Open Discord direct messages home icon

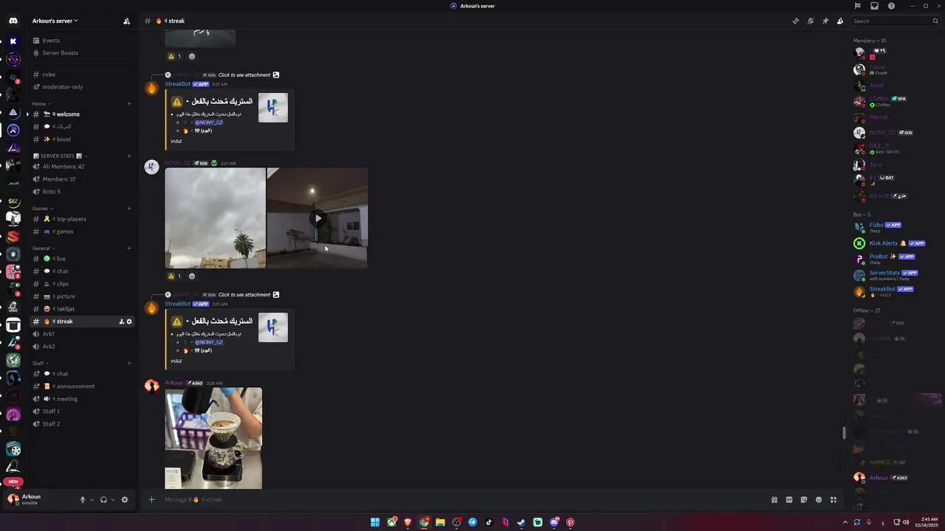click(13, 21)
